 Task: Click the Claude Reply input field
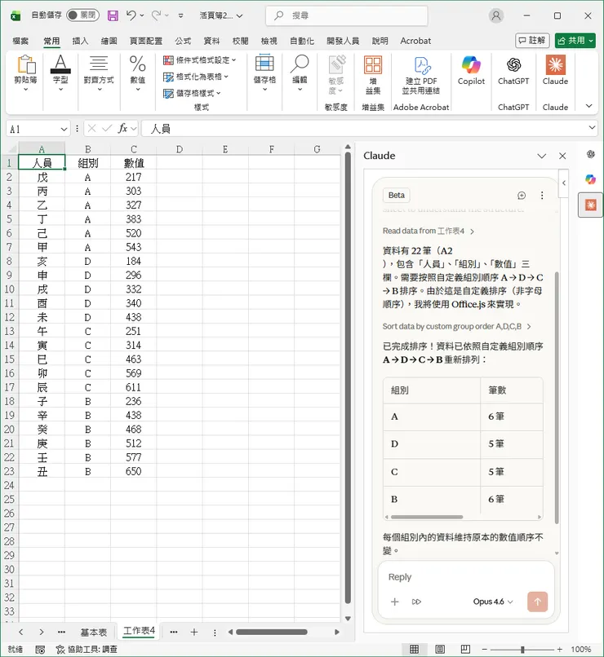point(465,577)
